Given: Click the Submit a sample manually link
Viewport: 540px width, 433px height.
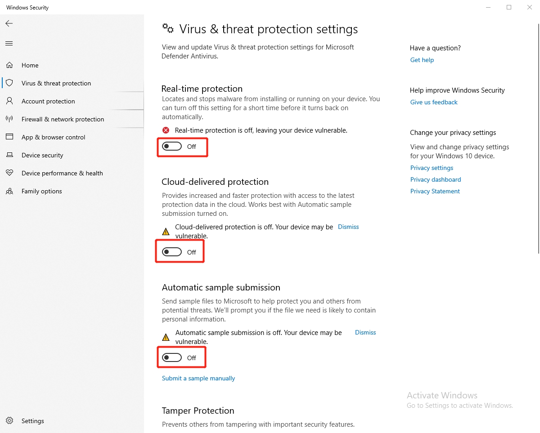Looking at the screenshot, I should pyautogui.click(x=198, y=379).
